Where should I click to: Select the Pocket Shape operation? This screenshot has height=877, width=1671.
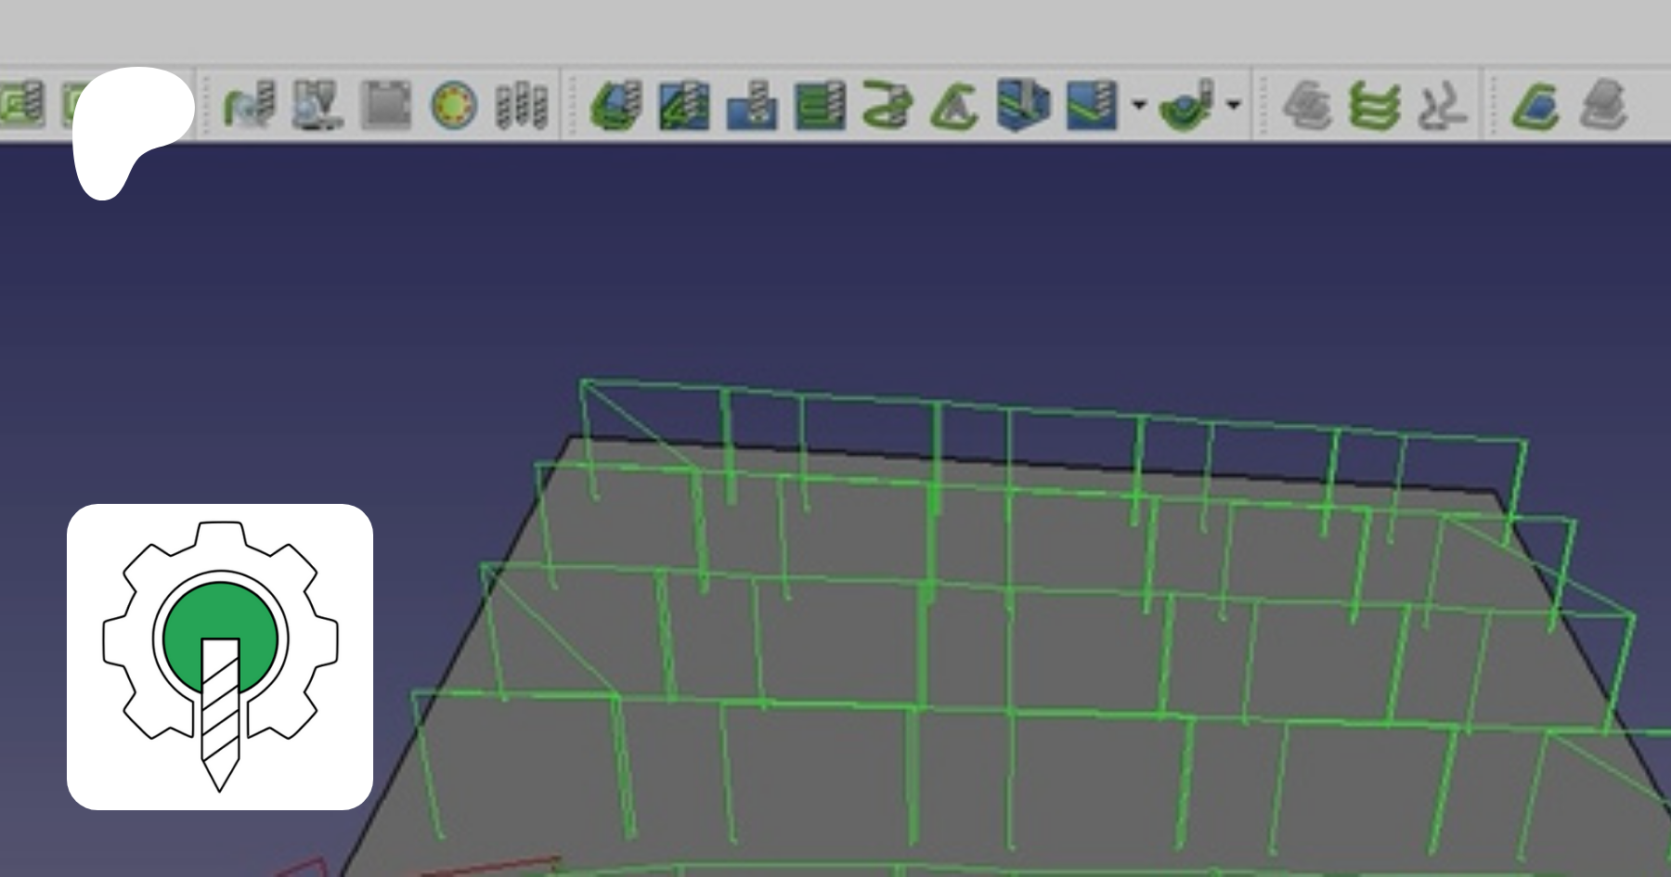(x=684, y=104)
